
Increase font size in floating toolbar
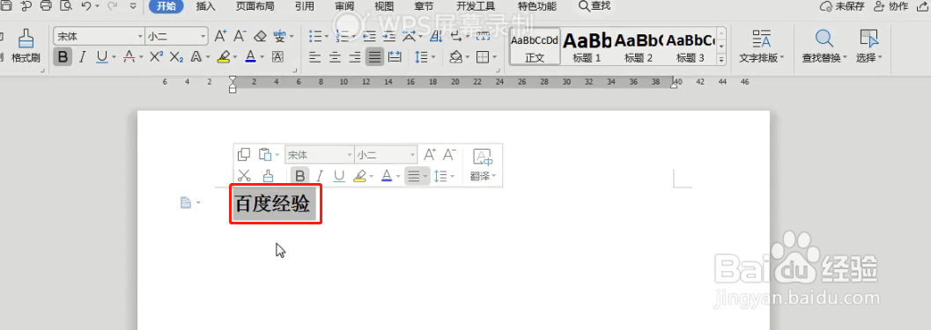(430, 155)
